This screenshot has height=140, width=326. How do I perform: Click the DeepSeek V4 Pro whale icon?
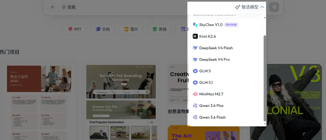point(195,59)
